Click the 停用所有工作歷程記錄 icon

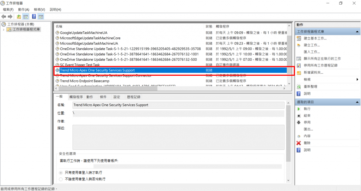[x=299, y=65]
